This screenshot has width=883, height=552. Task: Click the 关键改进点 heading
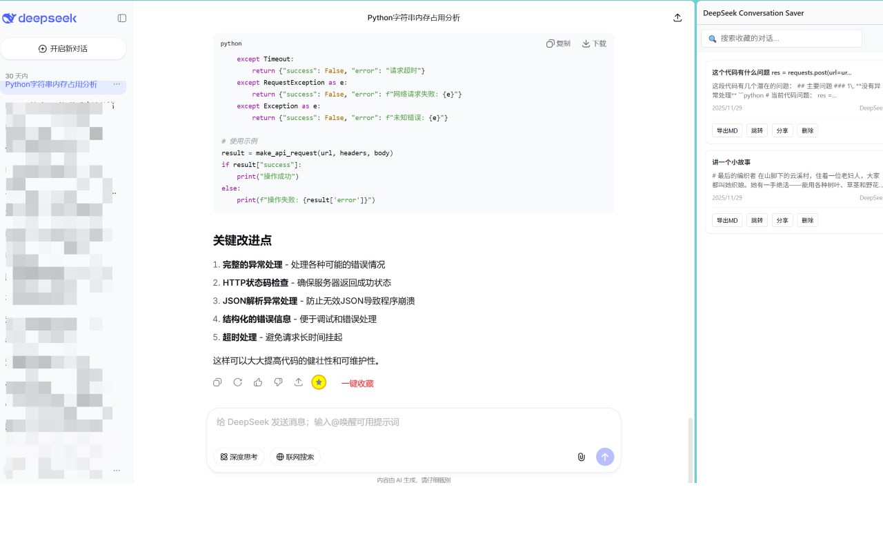[x=242, y=240]
